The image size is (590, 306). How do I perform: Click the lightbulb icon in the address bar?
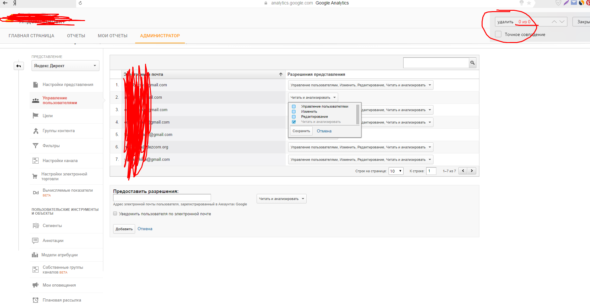(x=521, y=3)
